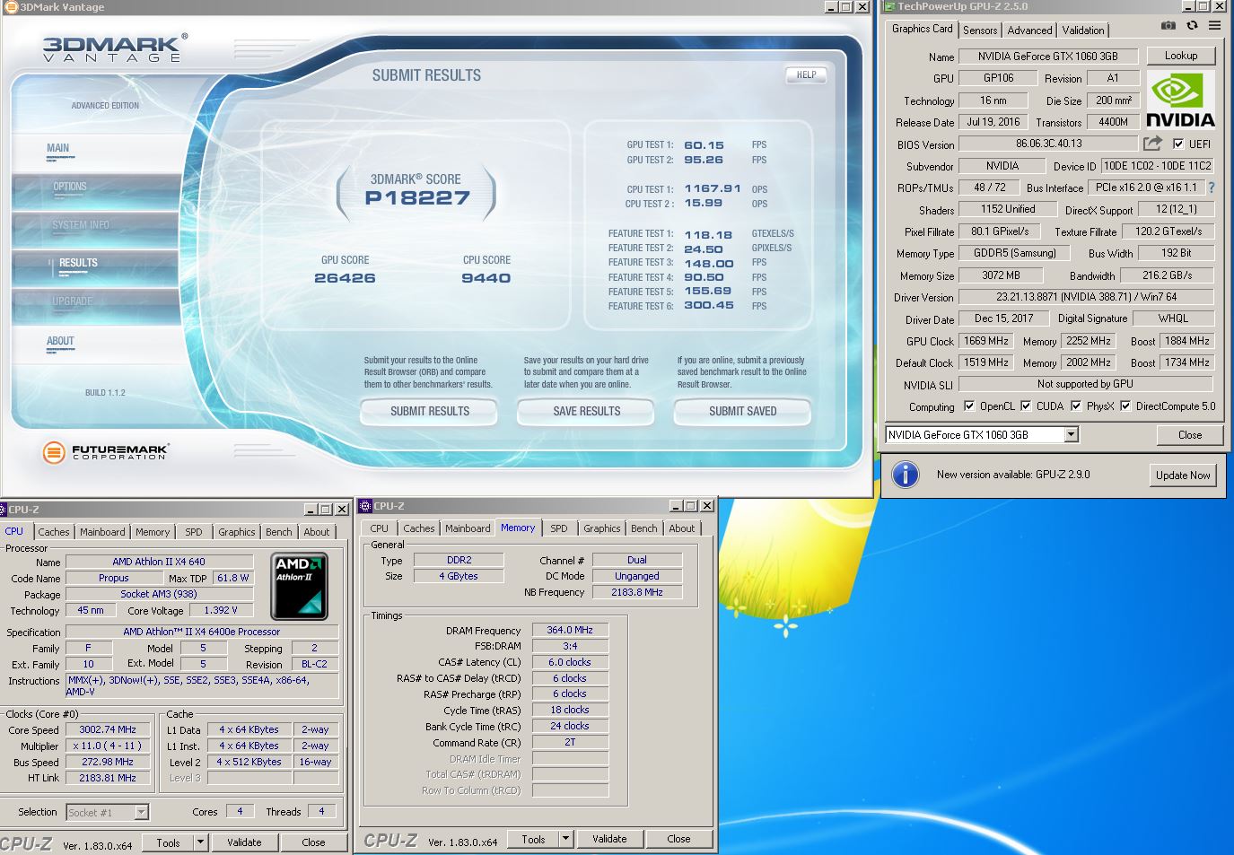The width and height of the screenshot is (1234, 855).
Task: Open the Socket #1 selection dropdown
Action: coord(141,812)
